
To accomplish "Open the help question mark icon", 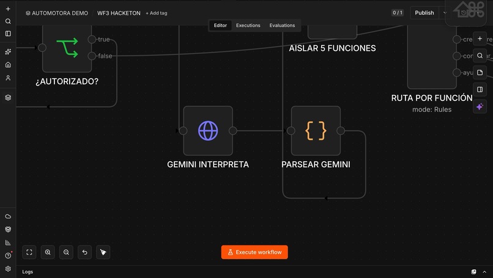I will coord(8,255).
